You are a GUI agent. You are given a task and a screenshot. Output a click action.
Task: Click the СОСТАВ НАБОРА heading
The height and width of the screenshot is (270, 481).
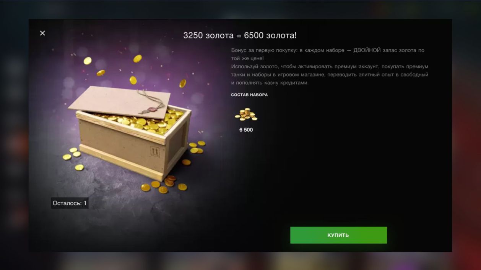pos(249,95)
